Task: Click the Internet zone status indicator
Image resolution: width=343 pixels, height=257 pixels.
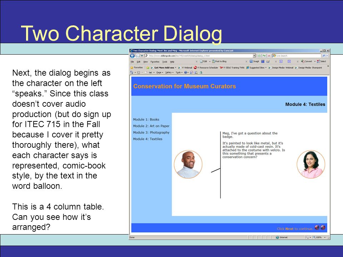Action: [x=282, y=237]
